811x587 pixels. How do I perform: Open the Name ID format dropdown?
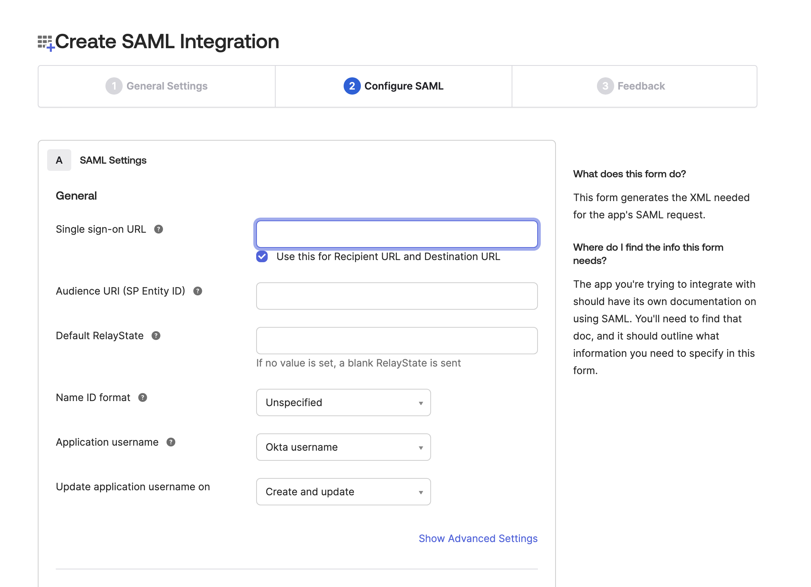tap(343, 402)
